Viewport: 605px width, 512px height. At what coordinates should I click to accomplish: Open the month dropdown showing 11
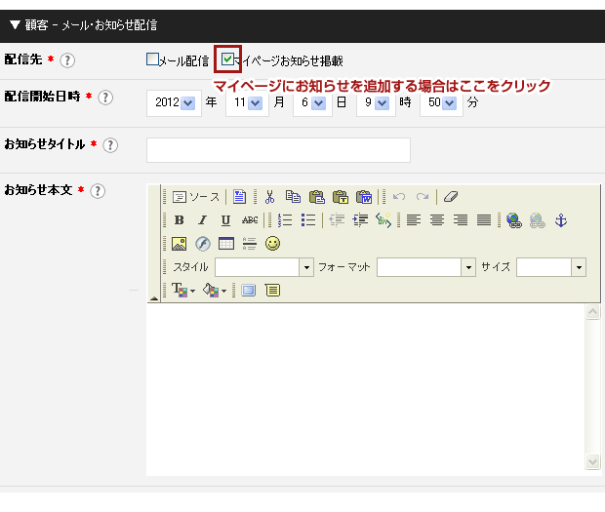pyautogui.click(x=247, y=103)
